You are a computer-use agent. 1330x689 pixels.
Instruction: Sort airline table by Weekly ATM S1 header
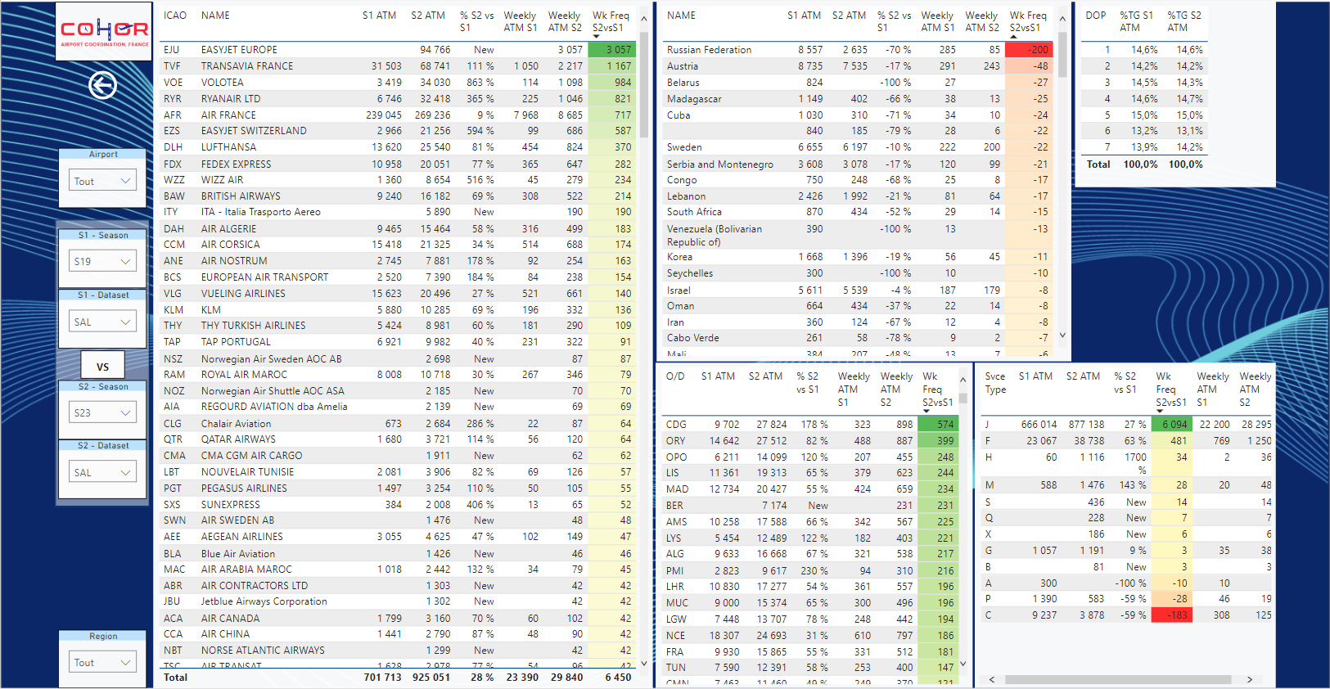pos(520,21)
